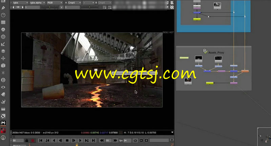Stop playback
This screenshot has width=271, height=146.
(67, 141)
